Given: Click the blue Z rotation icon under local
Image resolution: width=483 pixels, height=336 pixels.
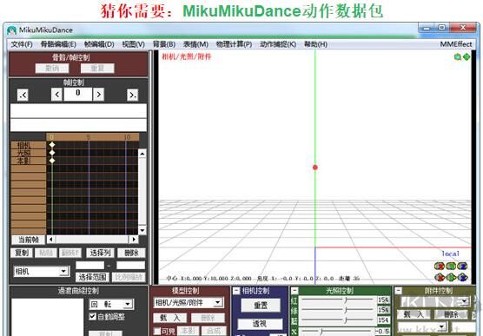Looking at the screenshot, I should pos(462,266).
